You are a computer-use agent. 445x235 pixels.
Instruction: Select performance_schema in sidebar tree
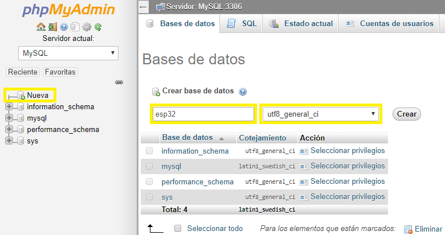click(x=63, y=130)
